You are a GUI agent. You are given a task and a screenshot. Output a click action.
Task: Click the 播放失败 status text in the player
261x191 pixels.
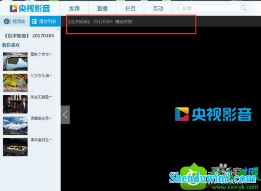point(124,22)
